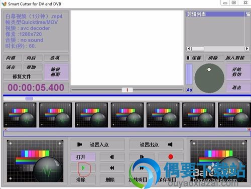This screenshot has height=189, width=251.
Task: Click the round jog wheel dial
Action: point(209,78)
